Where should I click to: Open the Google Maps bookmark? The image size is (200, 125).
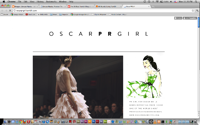click(17, 14)
